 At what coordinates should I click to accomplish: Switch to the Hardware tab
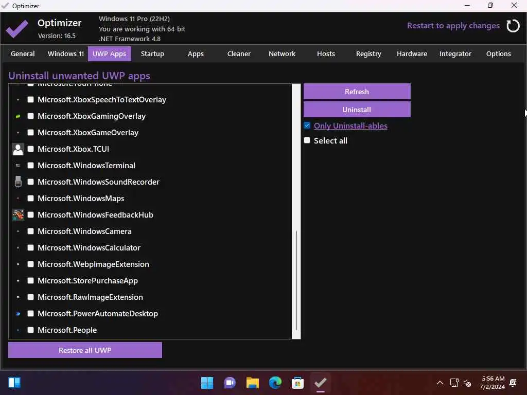pyautogui.click(x=412, y=53)
